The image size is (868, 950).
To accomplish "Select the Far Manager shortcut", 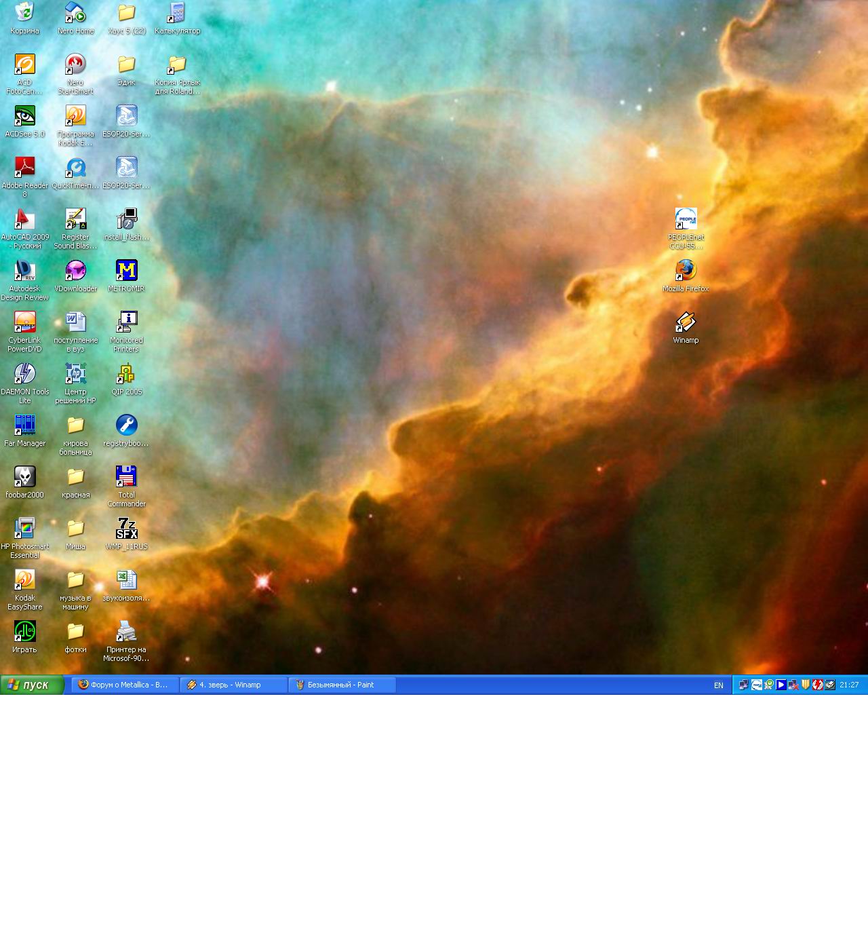I will (24, 425).
